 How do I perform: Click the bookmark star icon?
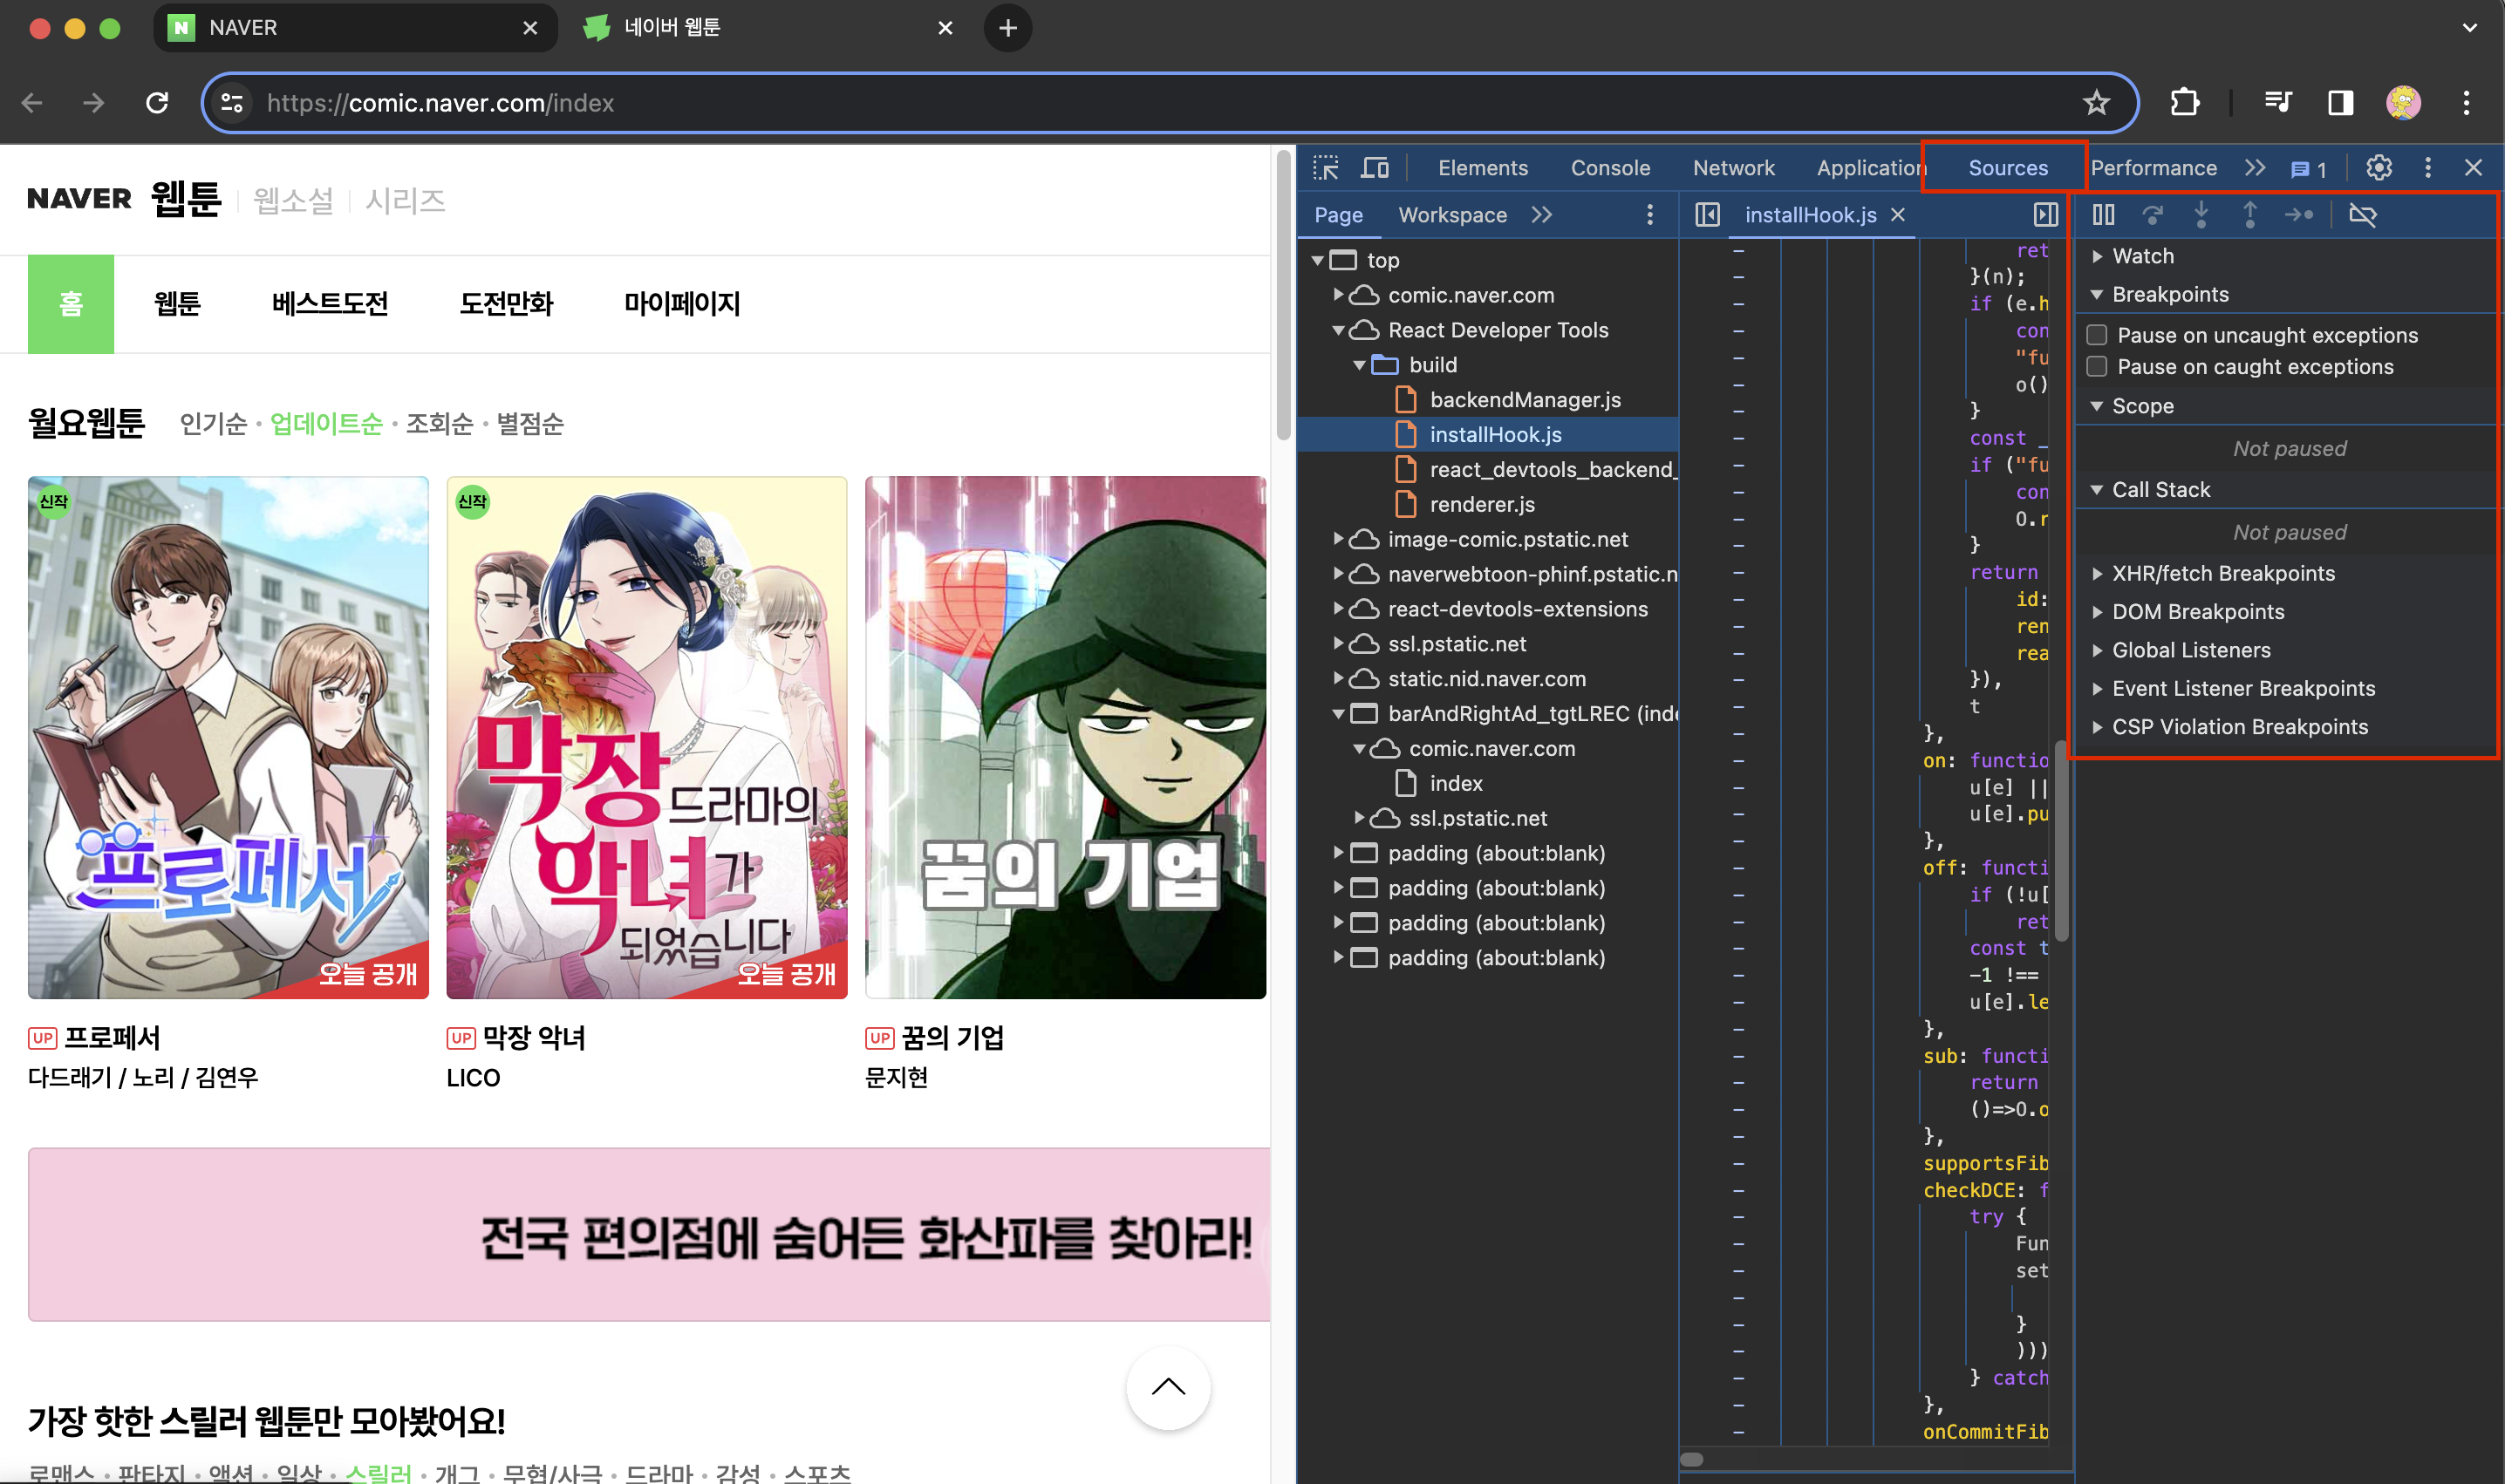coord(2096,103)
